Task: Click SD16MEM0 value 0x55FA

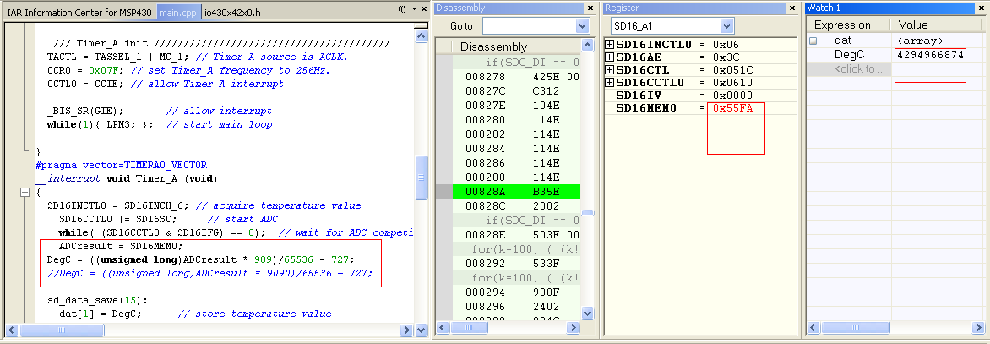Action: pyautogui.click(x=732, y=108)
